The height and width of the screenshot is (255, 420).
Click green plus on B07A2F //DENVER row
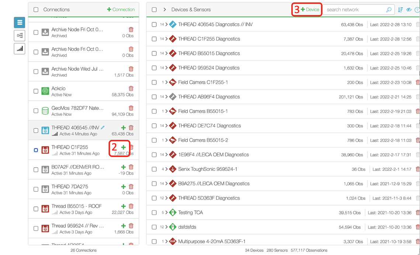point(123,167)
